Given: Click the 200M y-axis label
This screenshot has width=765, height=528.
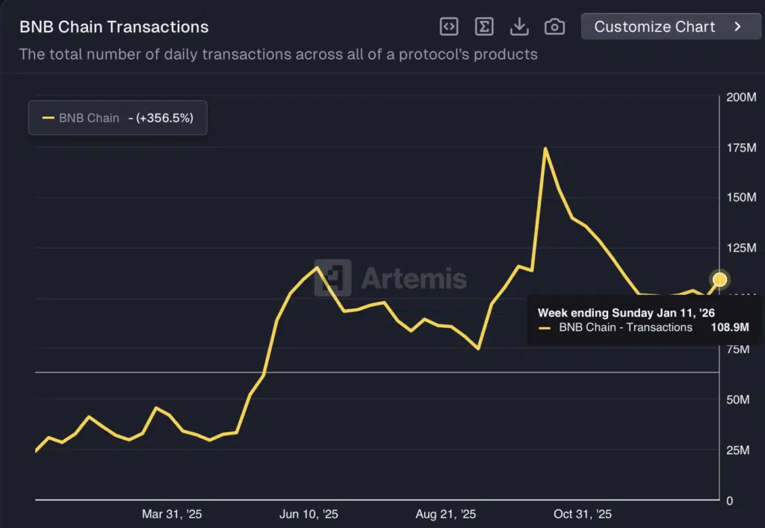Looking at the screenshot, I should click(x=741, y=97).
